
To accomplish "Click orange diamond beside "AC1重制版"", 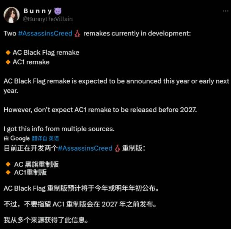I will coord(8,172).
